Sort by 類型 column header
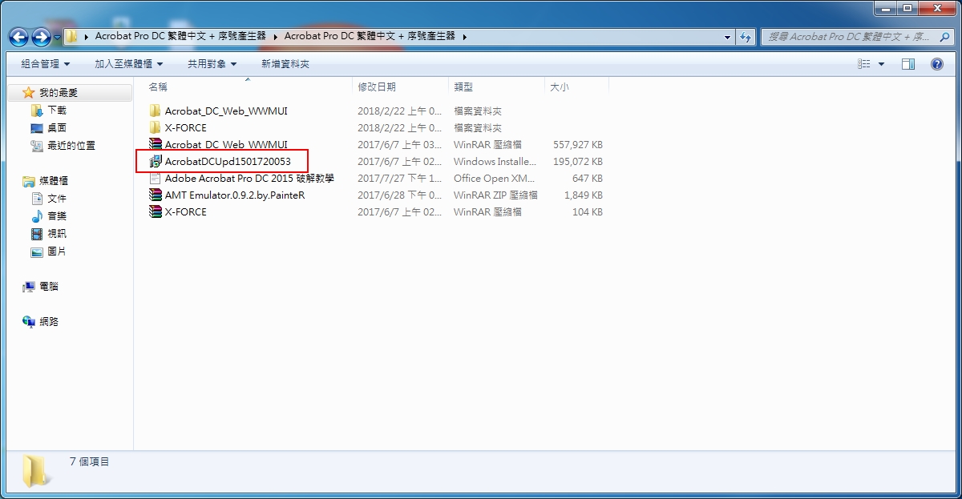Screen dimensions: 962x499 coord(463,87)
